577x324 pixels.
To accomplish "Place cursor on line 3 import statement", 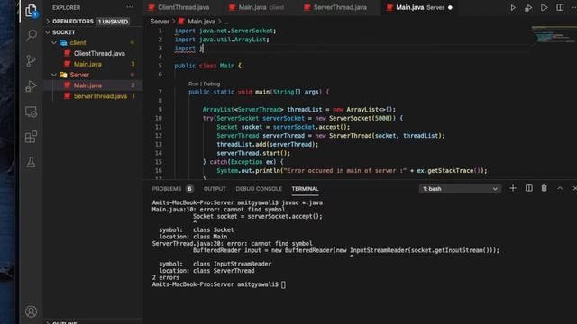I will pos(188,49).
